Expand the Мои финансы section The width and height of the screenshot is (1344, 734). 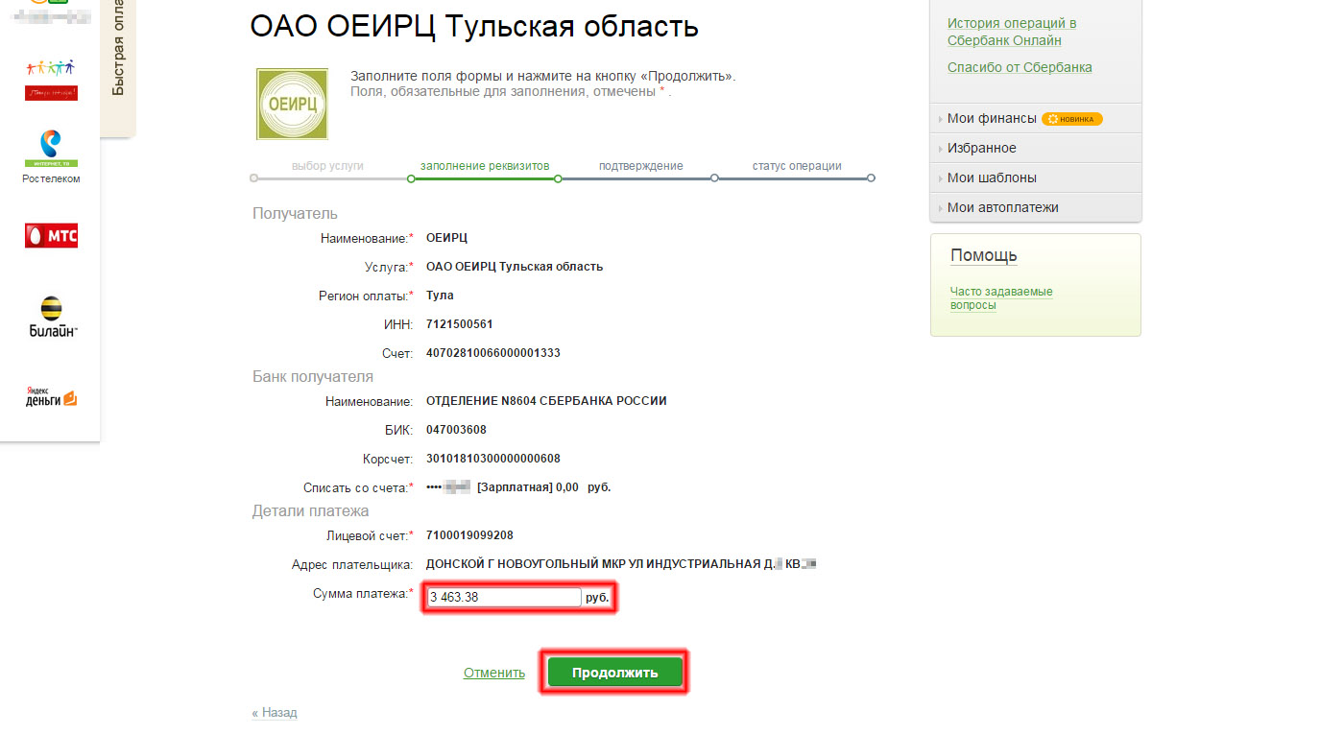coord(992,119)
